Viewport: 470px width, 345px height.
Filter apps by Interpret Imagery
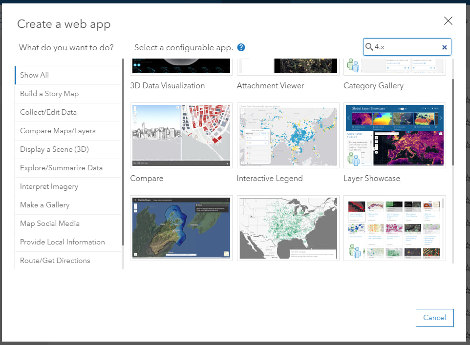pos(49,186)
